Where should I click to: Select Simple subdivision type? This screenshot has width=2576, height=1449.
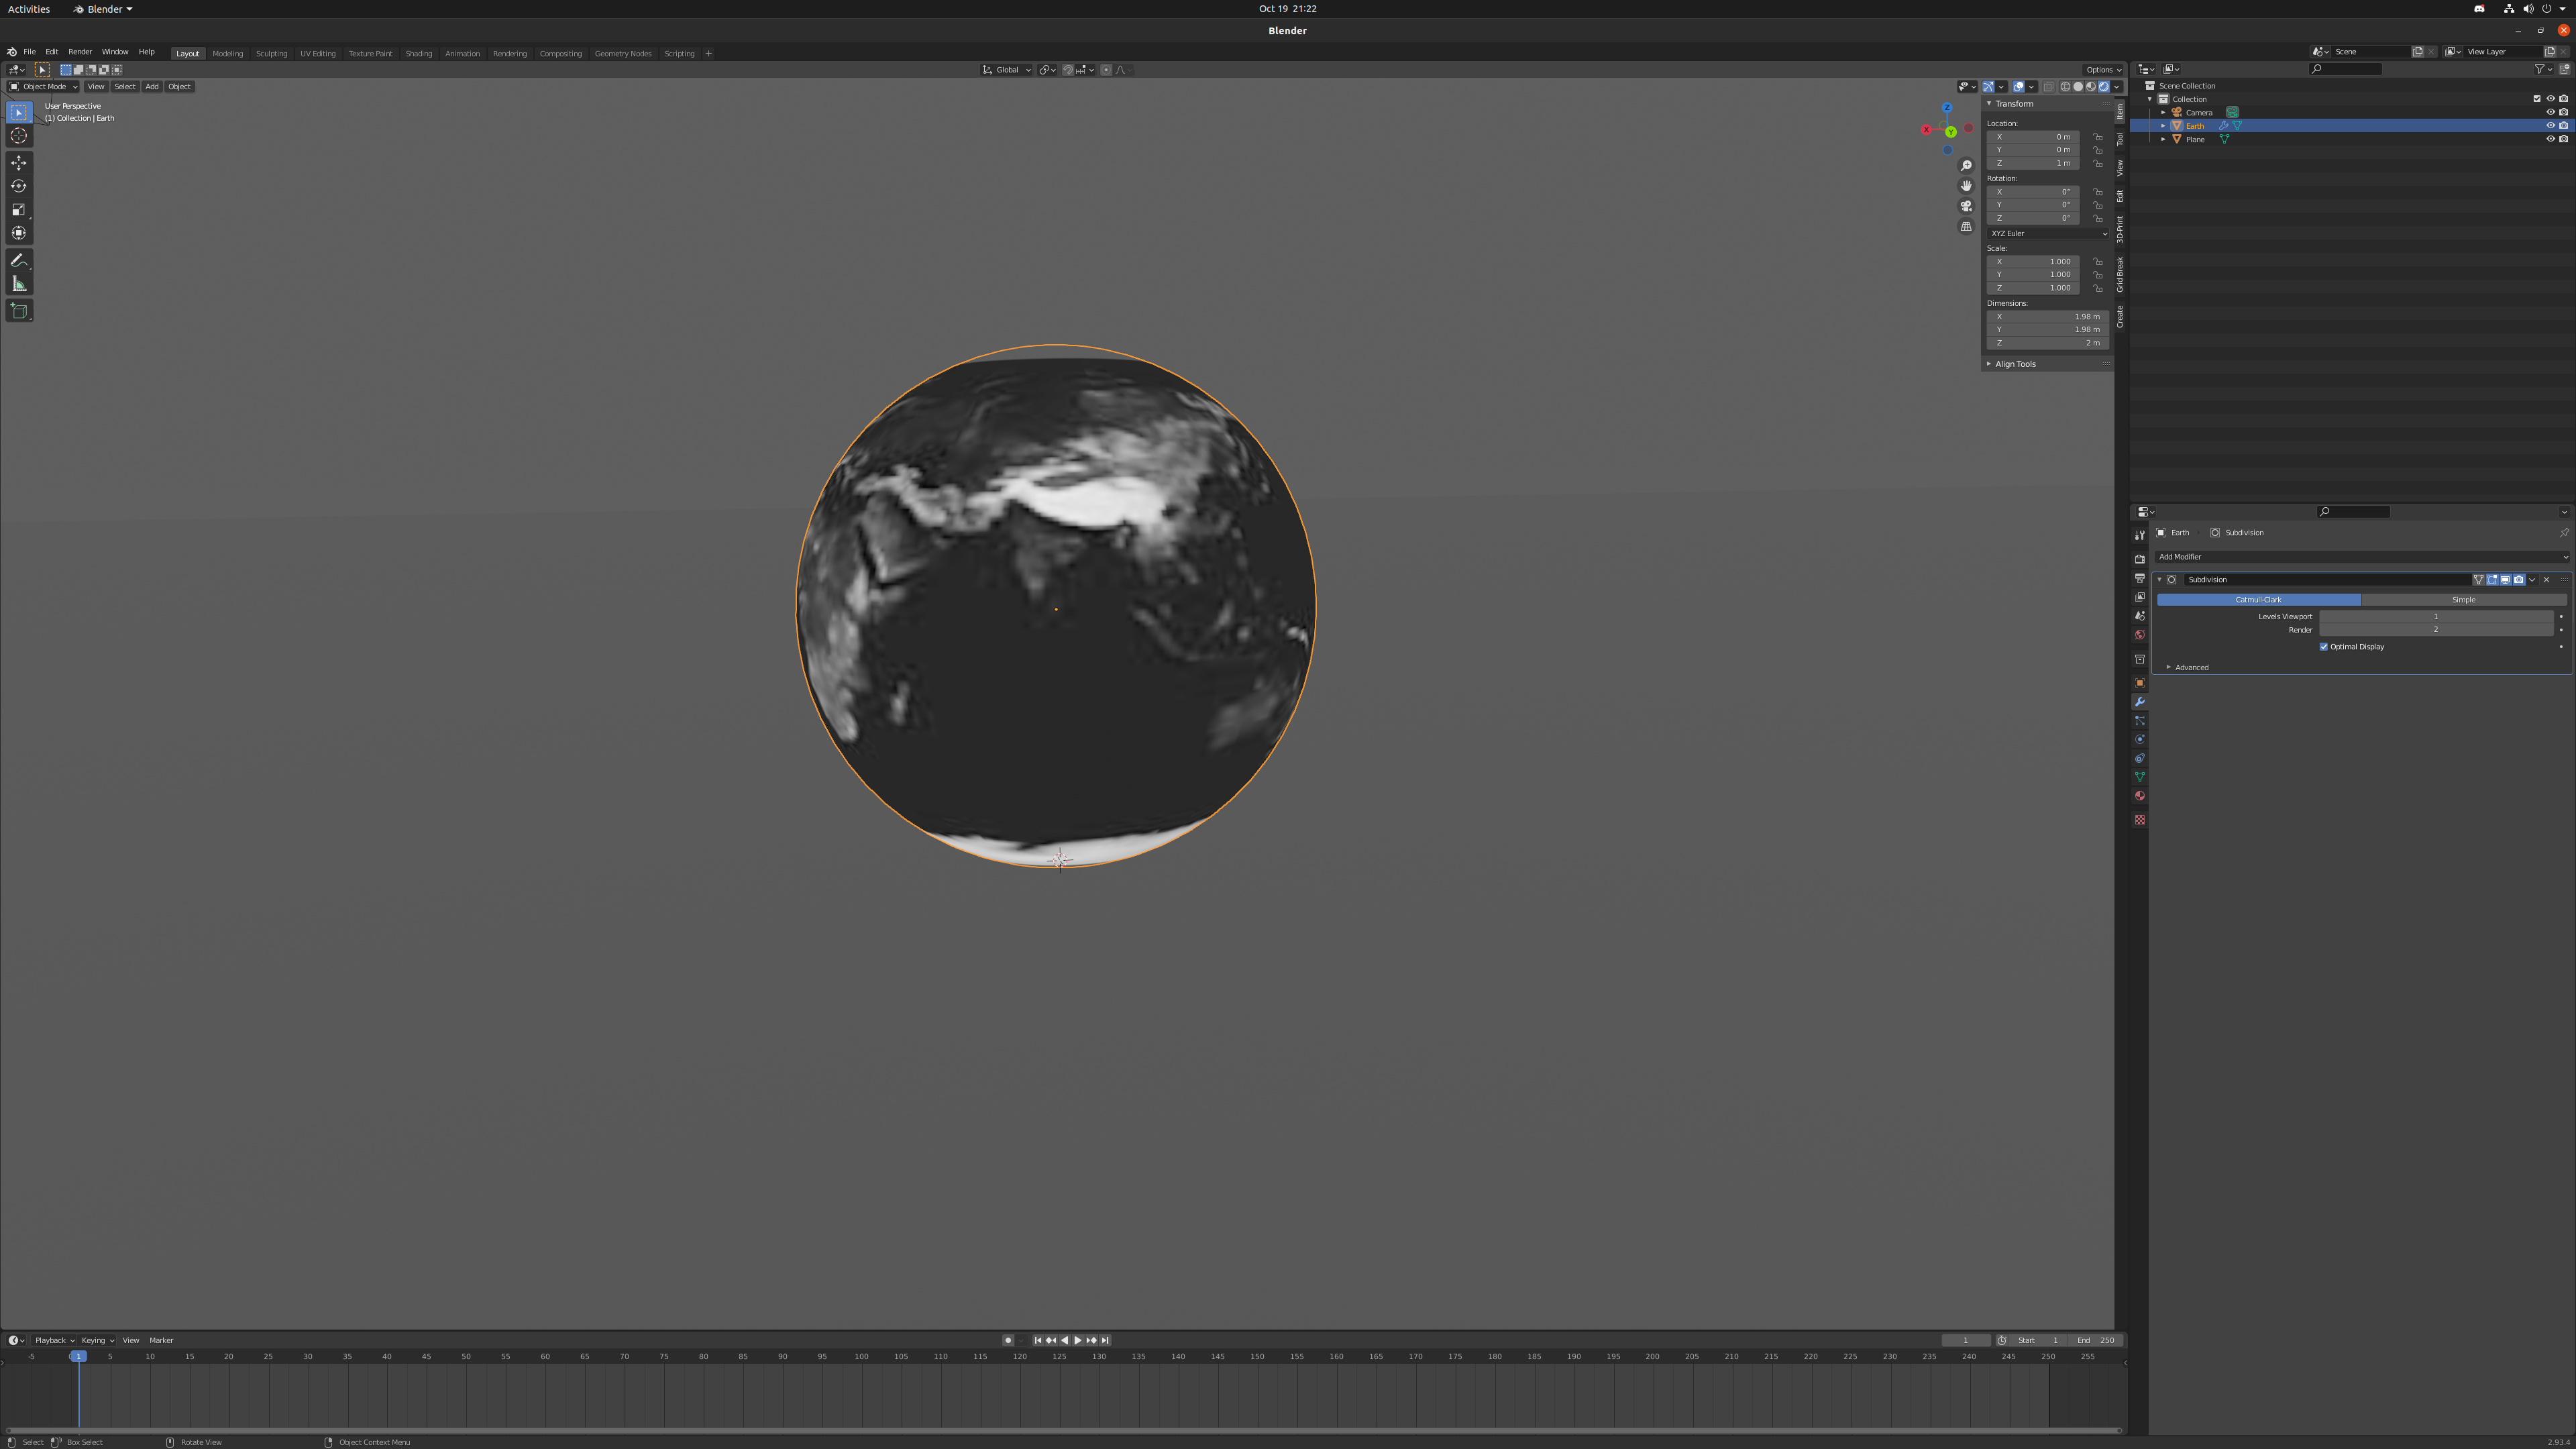click(x=2464, y=600)
